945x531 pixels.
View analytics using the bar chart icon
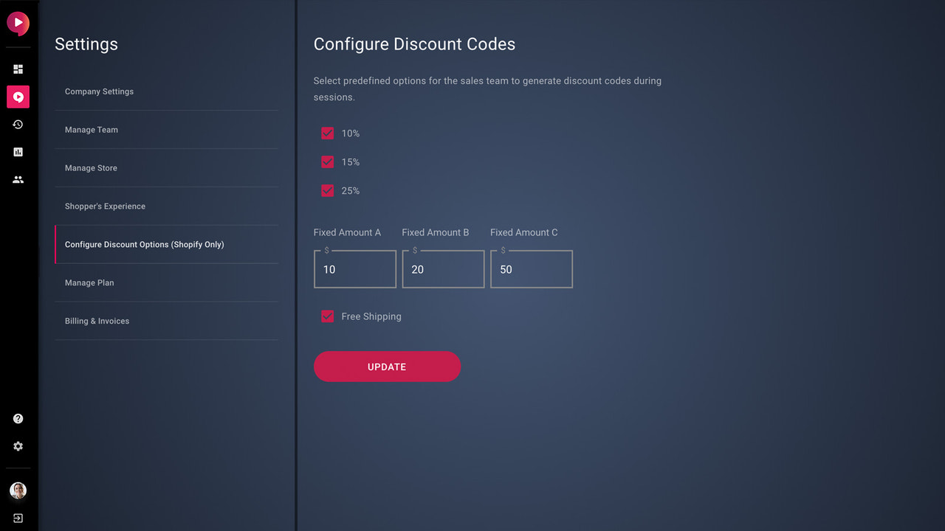pyautogui.click(x=18, y=152)
